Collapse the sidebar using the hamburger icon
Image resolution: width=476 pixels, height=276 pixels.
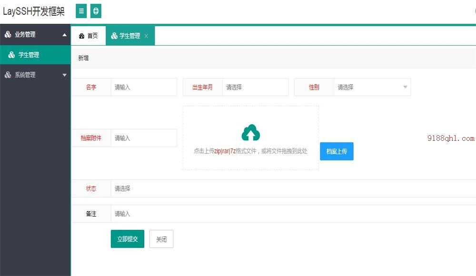coord(81,10)
